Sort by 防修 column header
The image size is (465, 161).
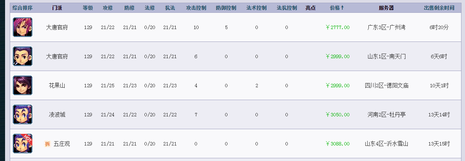pyautogui.click(x=129, y=8)
